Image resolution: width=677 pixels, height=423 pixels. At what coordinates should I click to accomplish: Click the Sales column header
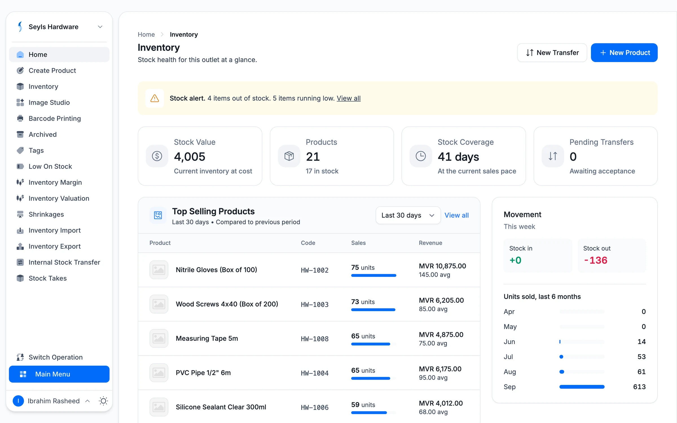pyautogui.click(x=358, y=243)
